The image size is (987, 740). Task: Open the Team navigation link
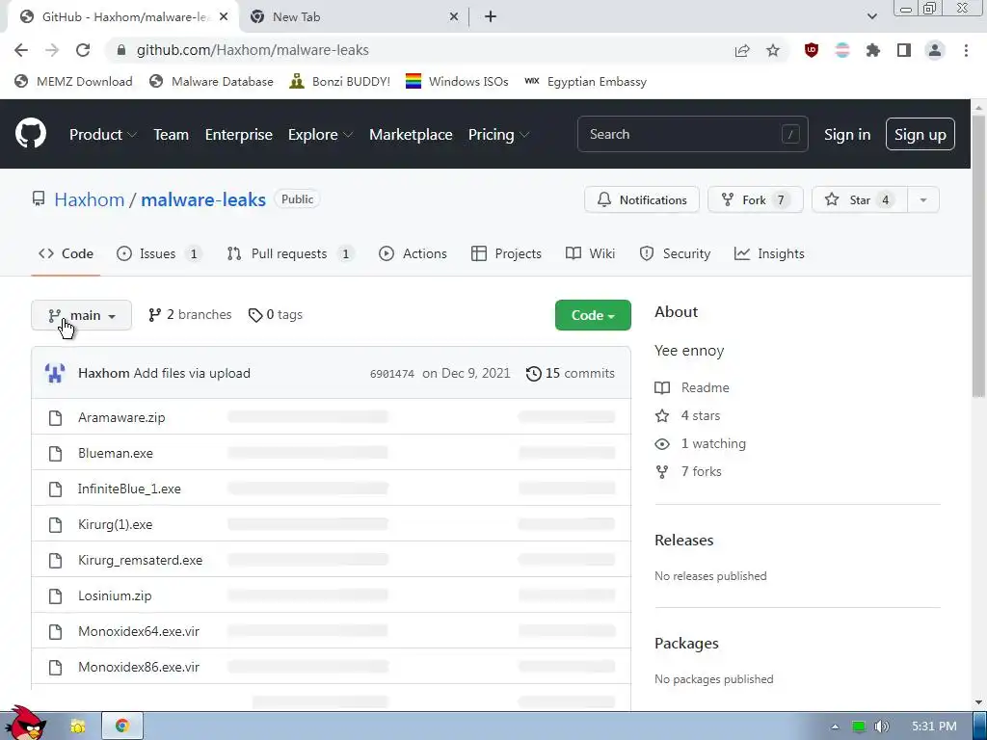pos(172,135)
